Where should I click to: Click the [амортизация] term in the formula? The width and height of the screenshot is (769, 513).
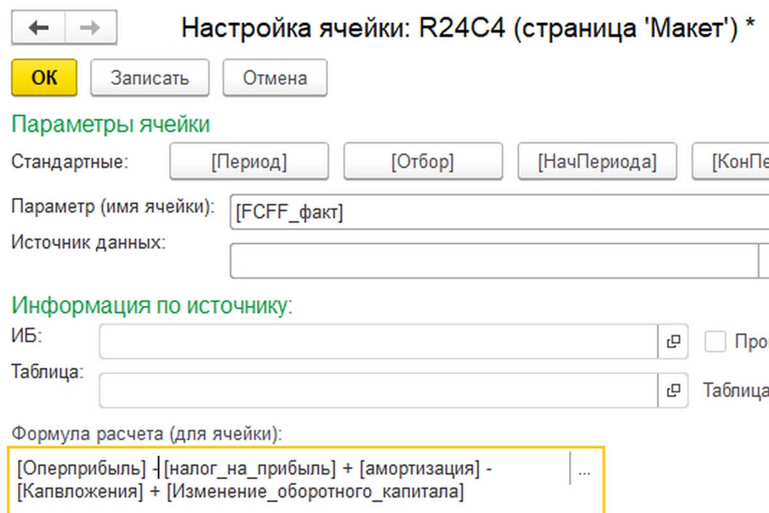coord(420,469)
